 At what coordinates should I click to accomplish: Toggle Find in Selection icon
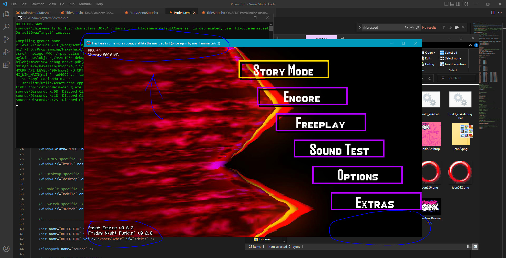pyautogui.click(x=457, y=27)
